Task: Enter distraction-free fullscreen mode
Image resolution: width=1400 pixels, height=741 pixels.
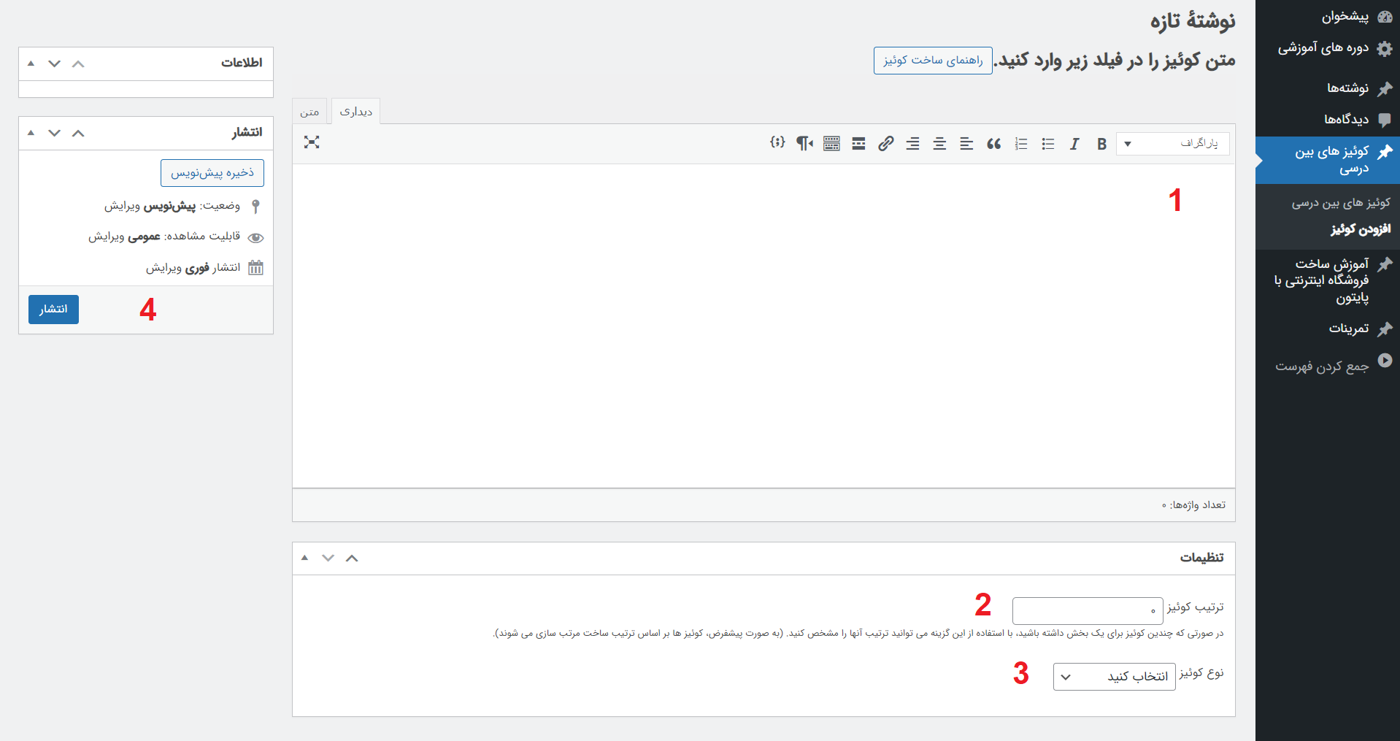Action: 312,142
